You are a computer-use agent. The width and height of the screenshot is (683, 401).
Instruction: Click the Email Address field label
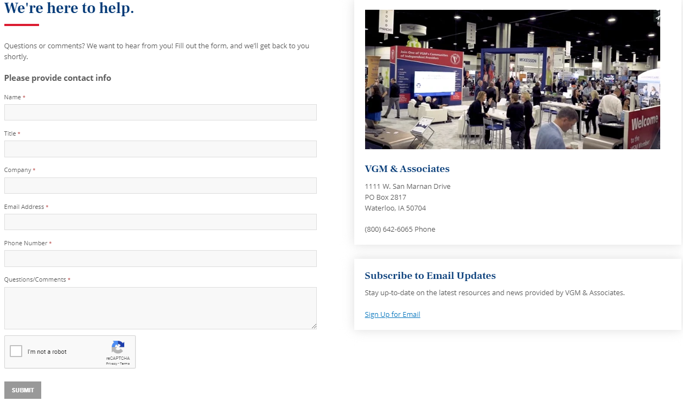click(24, 207)
